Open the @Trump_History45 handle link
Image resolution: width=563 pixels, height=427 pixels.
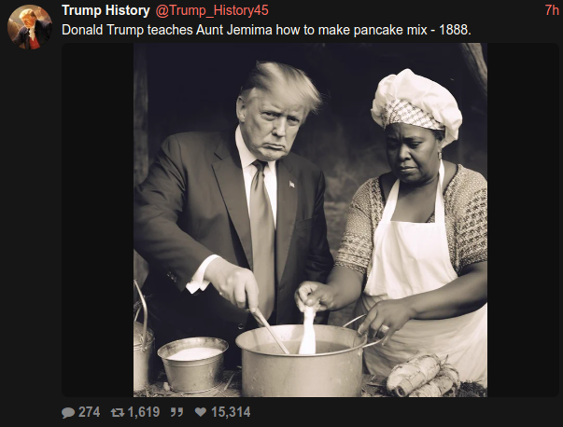tap(212, 10)
